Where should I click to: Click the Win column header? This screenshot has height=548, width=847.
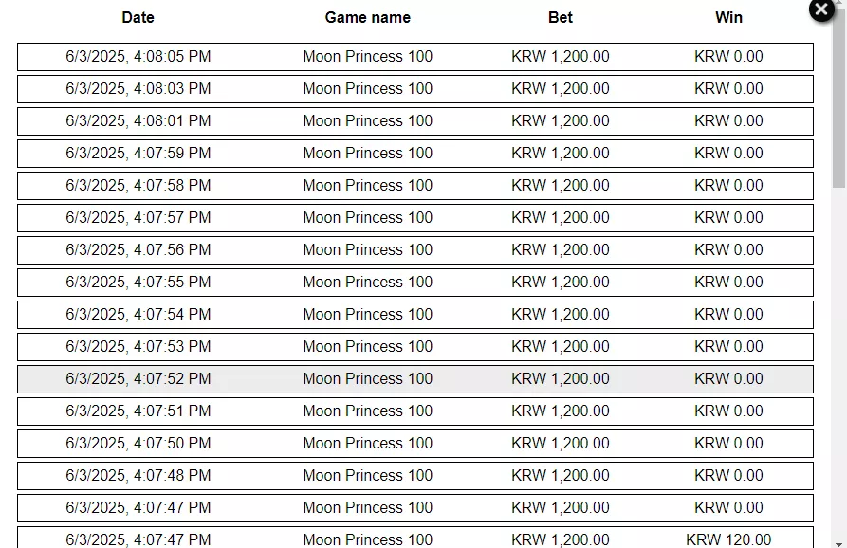point(728,17)
